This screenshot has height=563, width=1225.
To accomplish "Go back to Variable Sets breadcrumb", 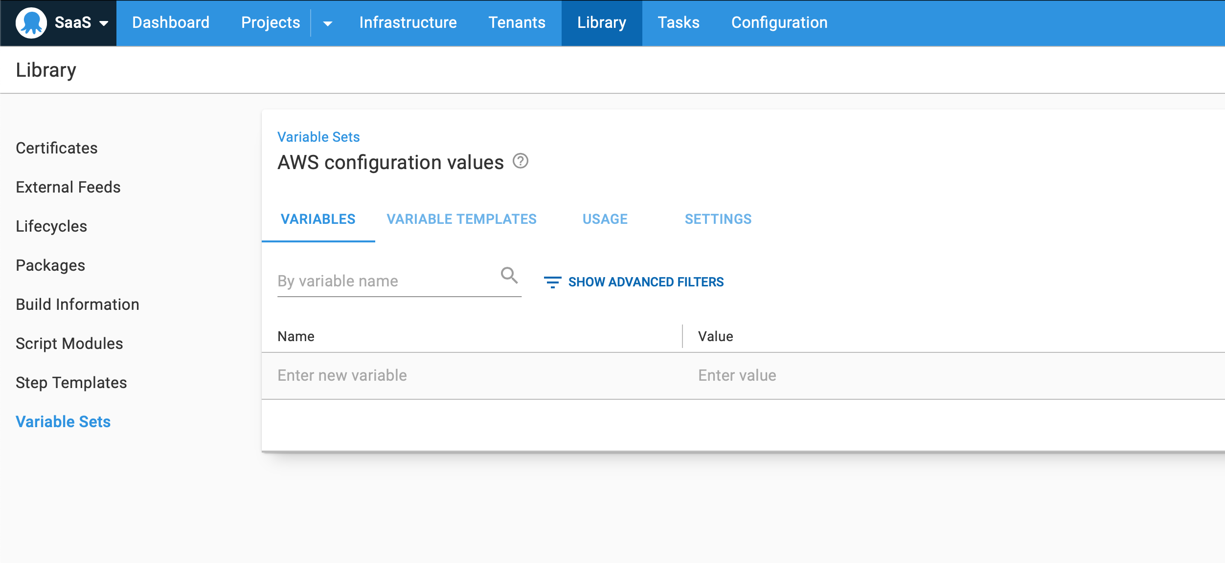I will tap(318, 137).
